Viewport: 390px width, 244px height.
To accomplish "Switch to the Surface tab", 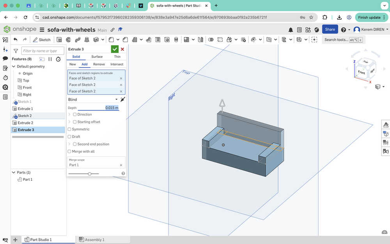I will 97,57.
